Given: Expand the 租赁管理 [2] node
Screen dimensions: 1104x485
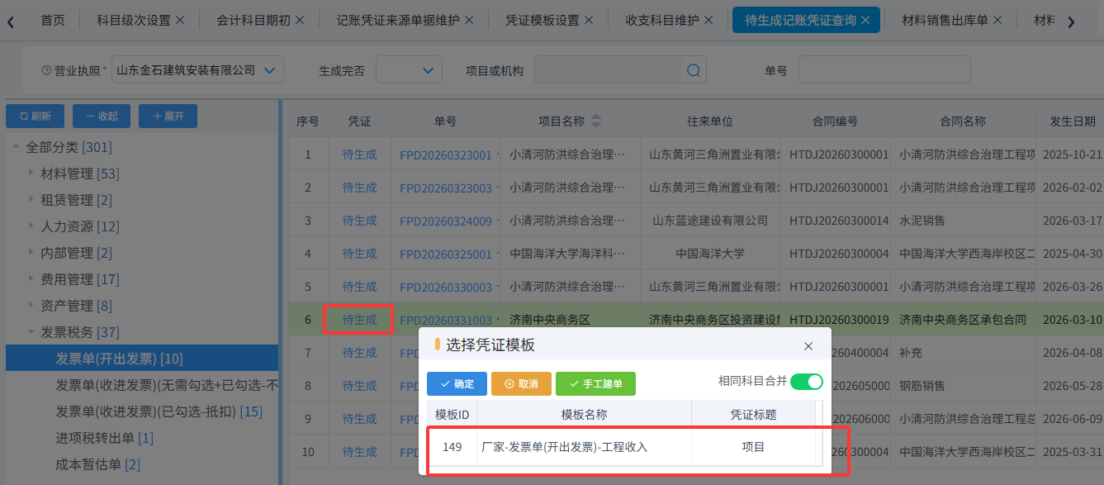Looking at the screenshot, I should (x=31, y=200).
